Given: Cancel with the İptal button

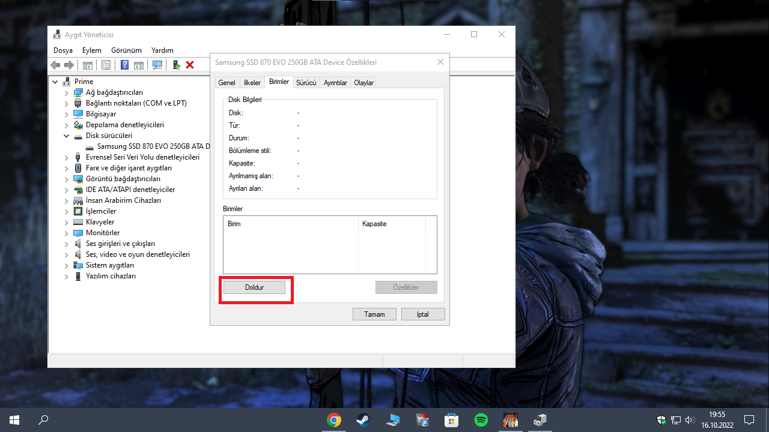Looking at the screenshot, I should [x=423, y=314].
